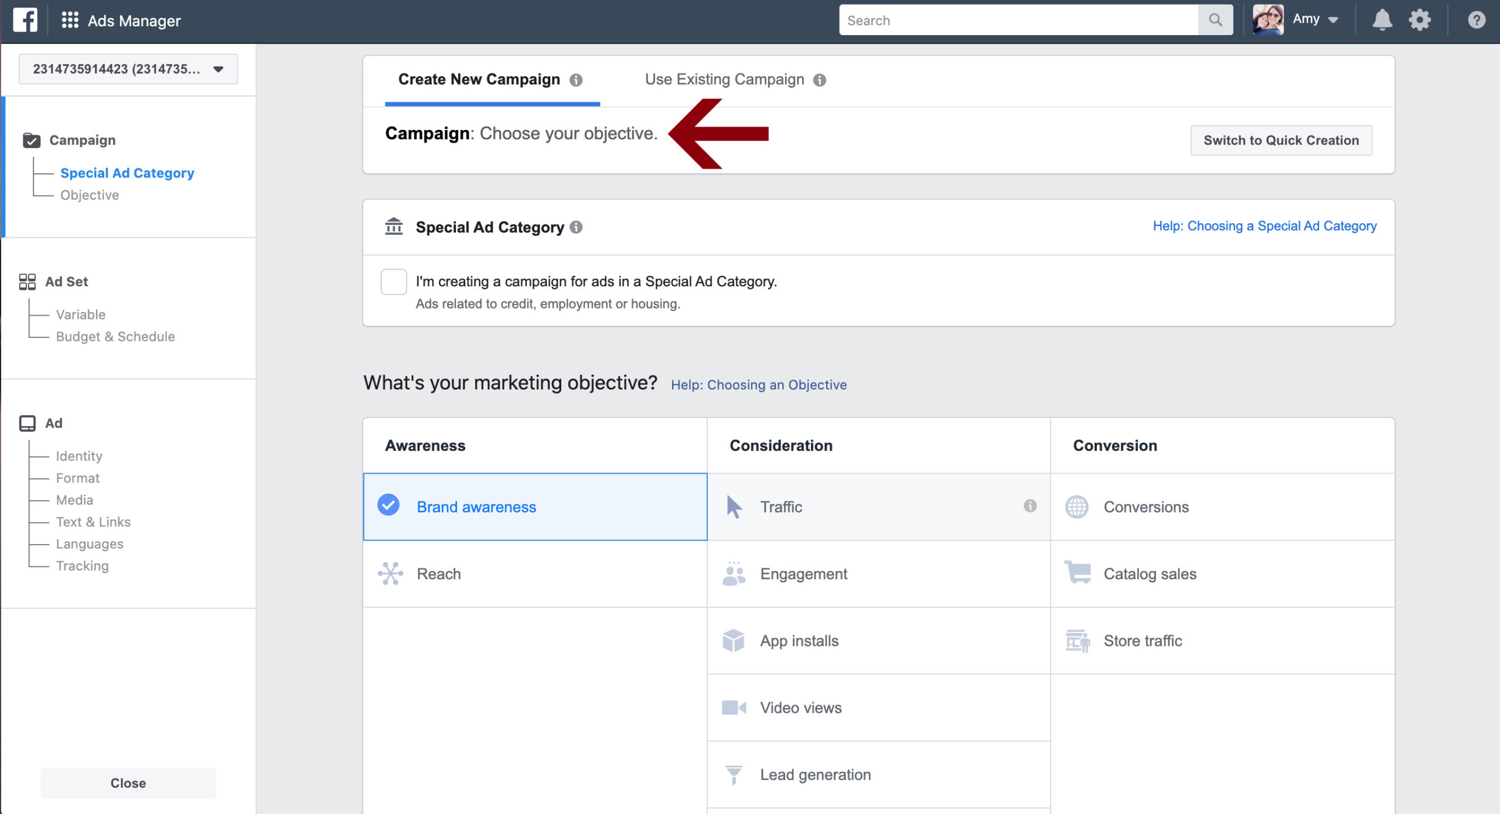Choose the Lead generation objective label
The height and width of the screenshot is (814, 1500).
click(x=816, y=775)
